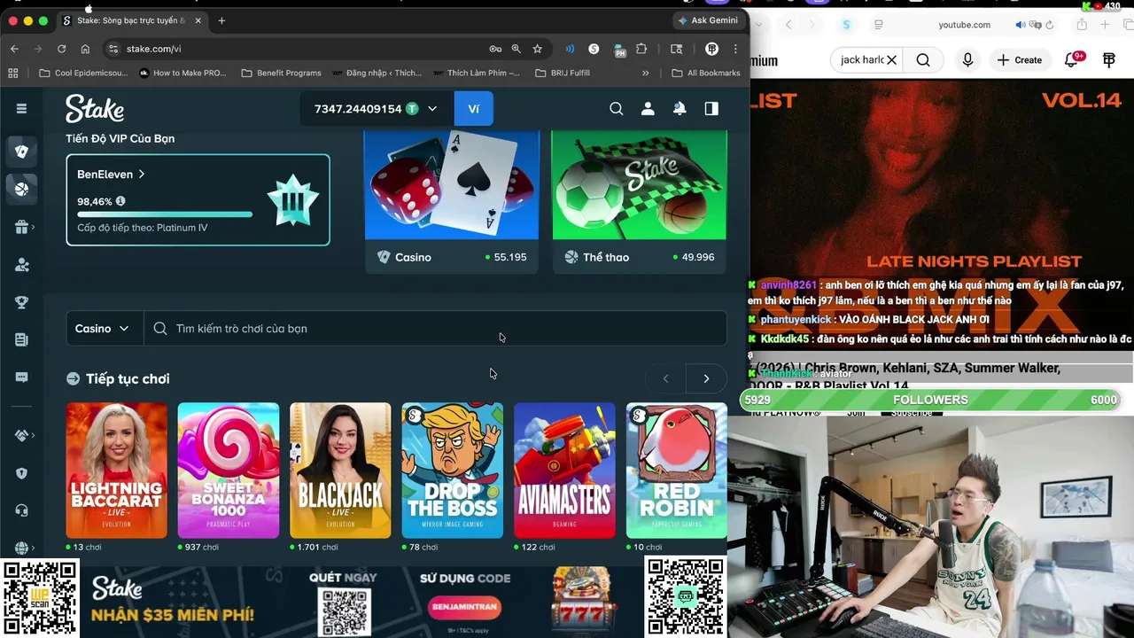The width and height of the screenshot is (1134, 638).
Task: Click Ask Gemini button
Action: [708, 20]
